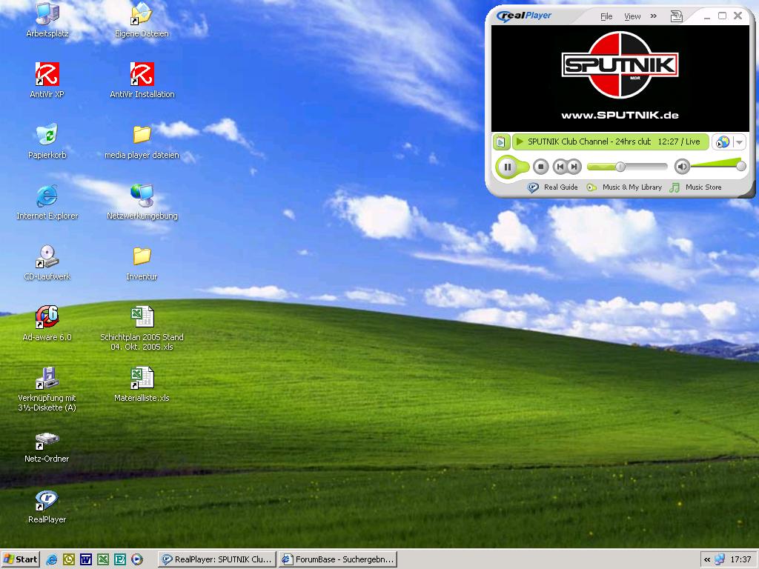
Task: Open the View menu in RealPlayer
Action: [632, 16]
